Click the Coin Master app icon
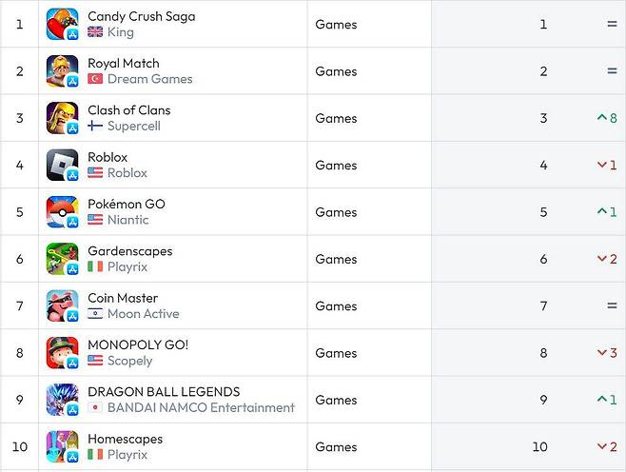Screen dimensions: 626x472 (x=62, y=305)
